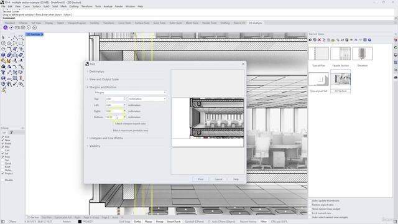Toggle Ortho in the status bar
This screenshot has width=398, height=224.
pyautogui.click(x=137, y=222)
